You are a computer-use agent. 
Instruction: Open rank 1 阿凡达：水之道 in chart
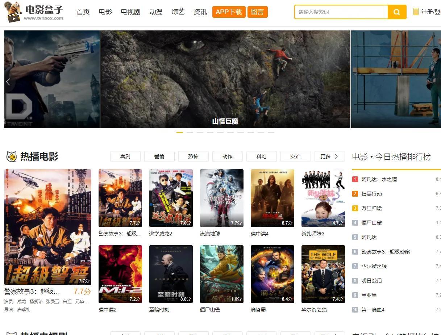(379, 179)
